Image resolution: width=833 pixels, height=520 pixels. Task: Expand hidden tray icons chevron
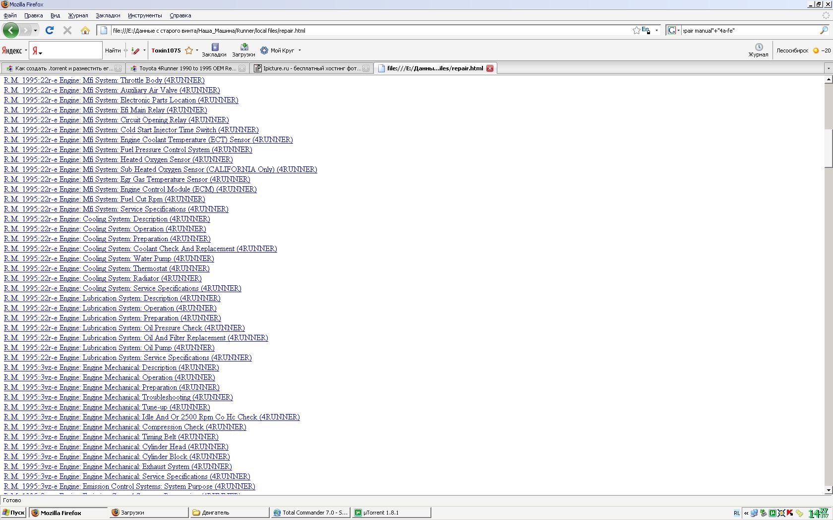pyautogui.click(x=746, y=513)
